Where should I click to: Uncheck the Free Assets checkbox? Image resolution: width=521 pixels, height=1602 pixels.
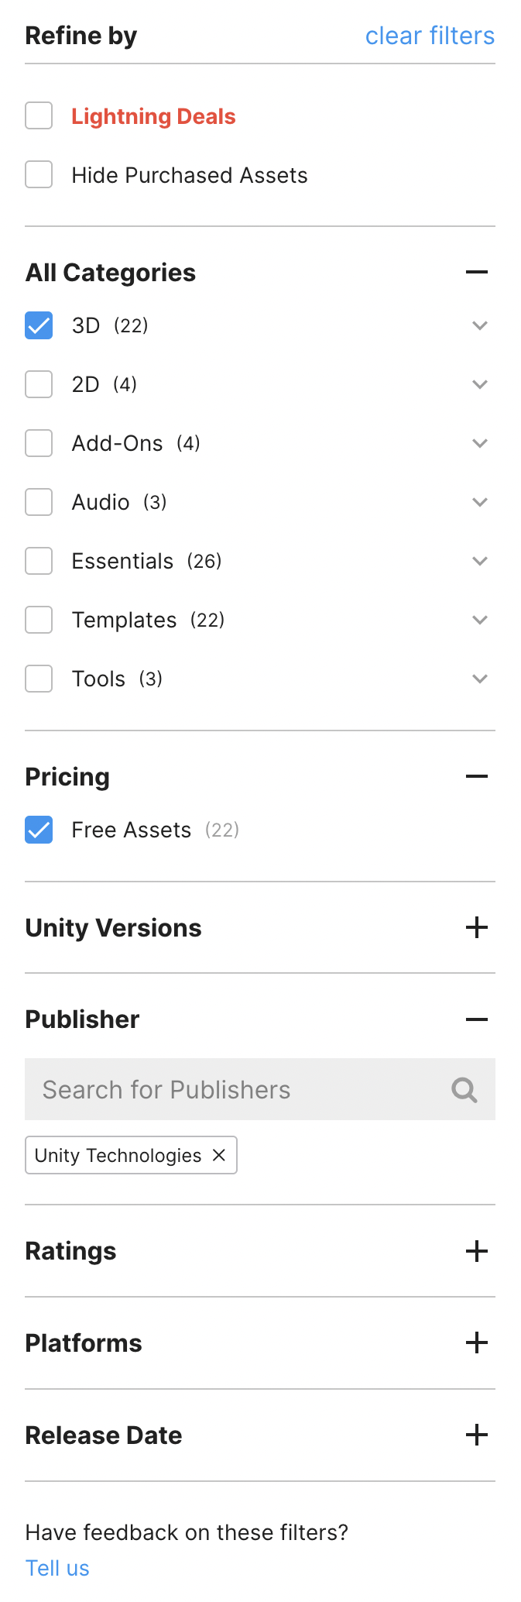pyautogui.click(x=39, y=830)
